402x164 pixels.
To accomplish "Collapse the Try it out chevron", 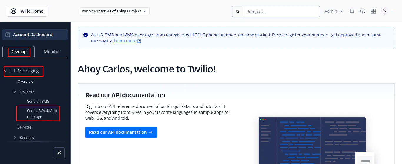I will click(x=15, y=92).
